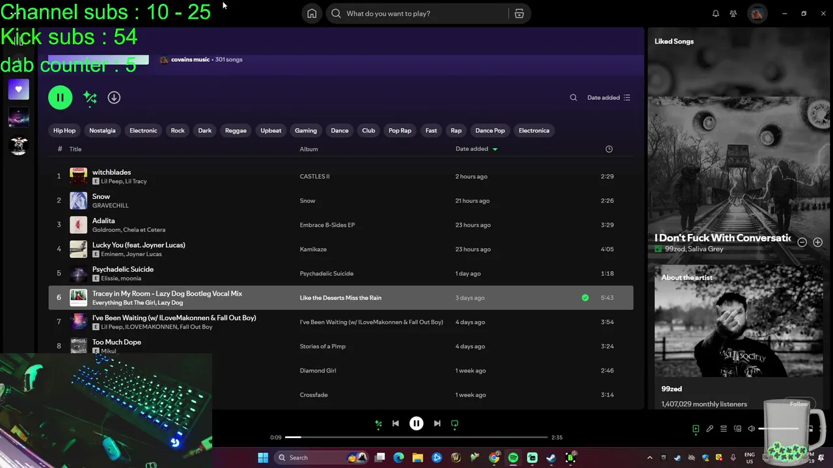Open the album link 'Kamikaze'
The width and height of the screenshot is (833, 468).
pos(313,249)
